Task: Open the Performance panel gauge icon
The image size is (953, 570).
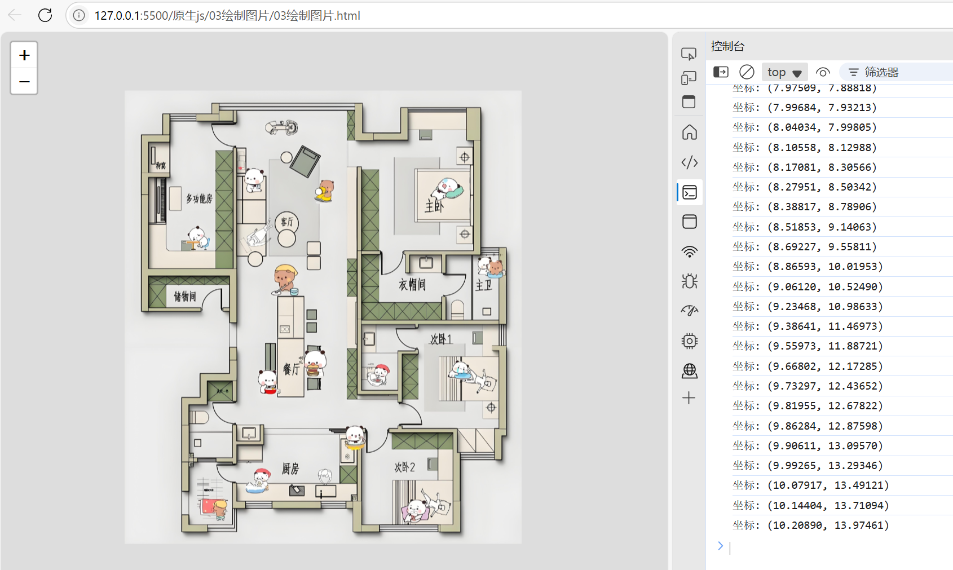Action: (689, 311)
